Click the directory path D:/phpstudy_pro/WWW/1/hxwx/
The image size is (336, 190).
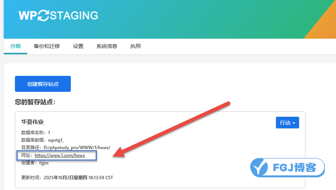(x=77, y=148)
